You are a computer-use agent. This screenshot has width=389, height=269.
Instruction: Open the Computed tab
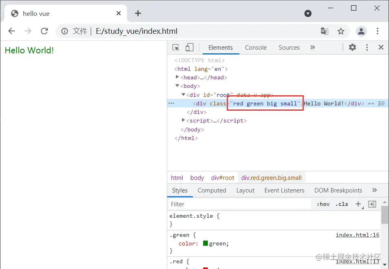pos(212,190)
